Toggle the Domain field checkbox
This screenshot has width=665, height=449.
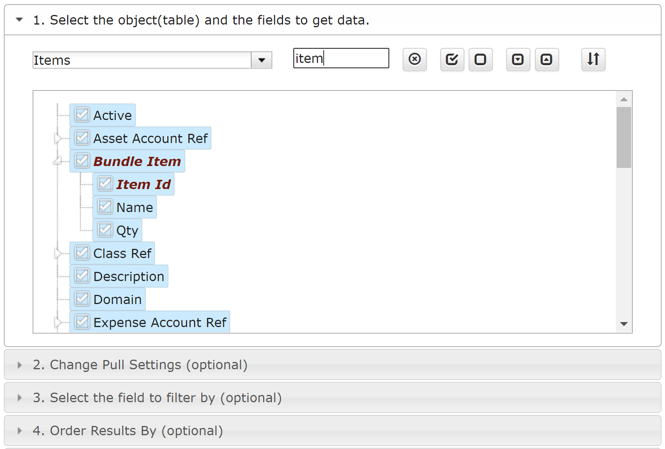(x=82, y=299)
